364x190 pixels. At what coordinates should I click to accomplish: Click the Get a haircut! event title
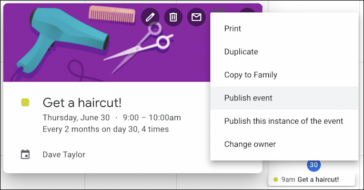pos(82,103)
